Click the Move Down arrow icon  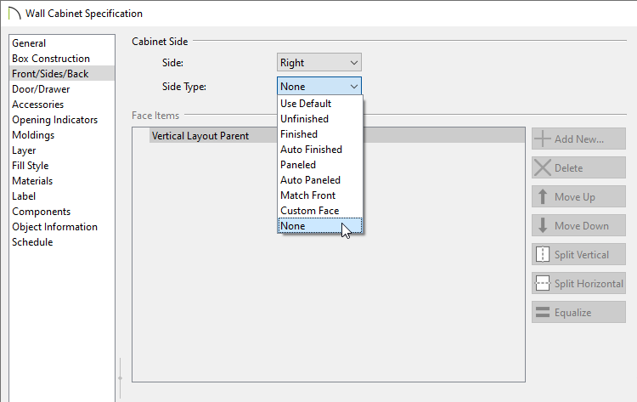(x=543, y=225)
